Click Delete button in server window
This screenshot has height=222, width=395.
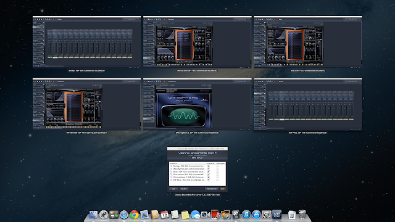[x=184, y=189]
